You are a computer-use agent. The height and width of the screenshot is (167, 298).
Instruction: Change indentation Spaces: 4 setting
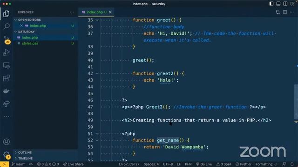tap(151, 164)
